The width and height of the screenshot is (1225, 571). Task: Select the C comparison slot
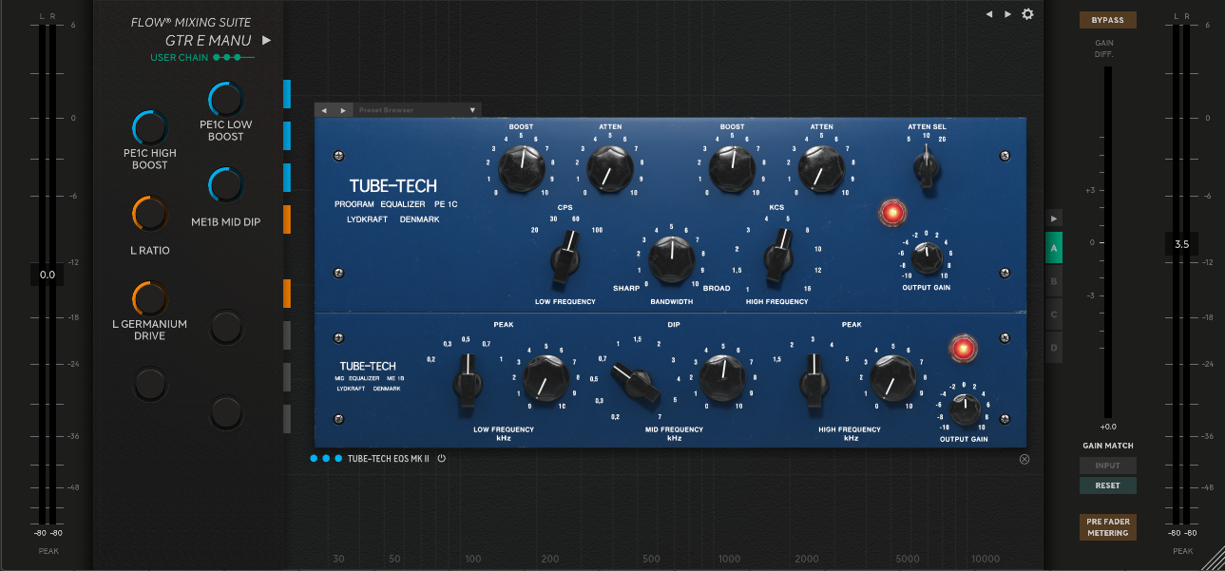coord(1053,314)
